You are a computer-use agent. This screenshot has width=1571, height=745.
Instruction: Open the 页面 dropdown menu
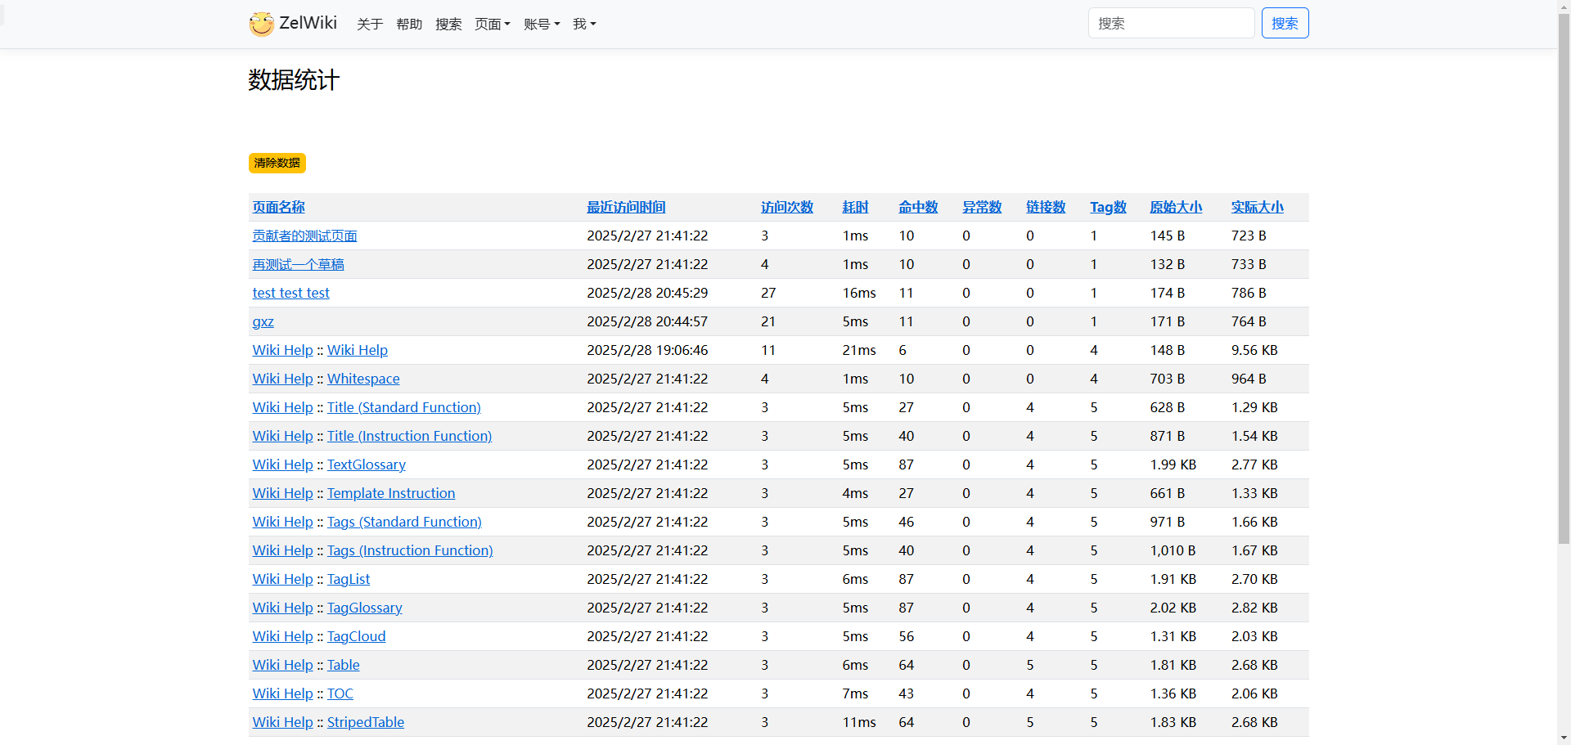click(492, 25)
